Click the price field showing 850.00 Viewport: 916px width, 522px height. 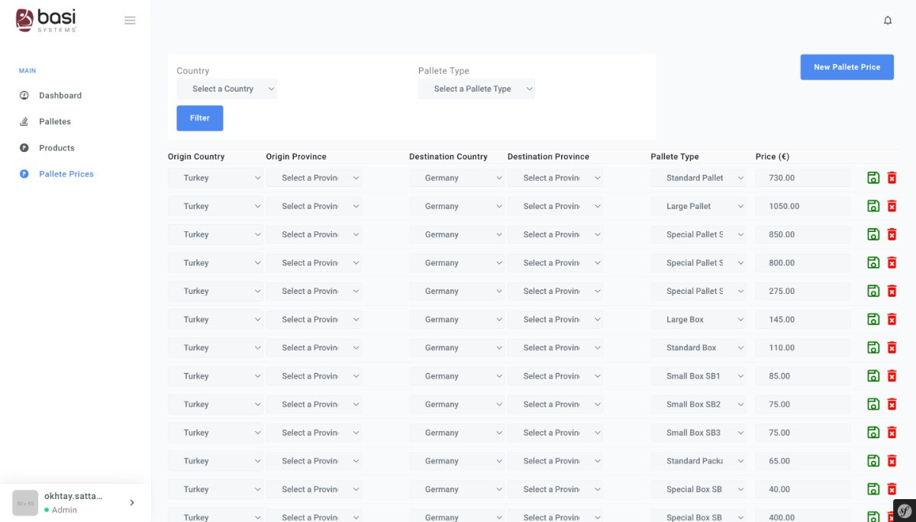point(802,234)
